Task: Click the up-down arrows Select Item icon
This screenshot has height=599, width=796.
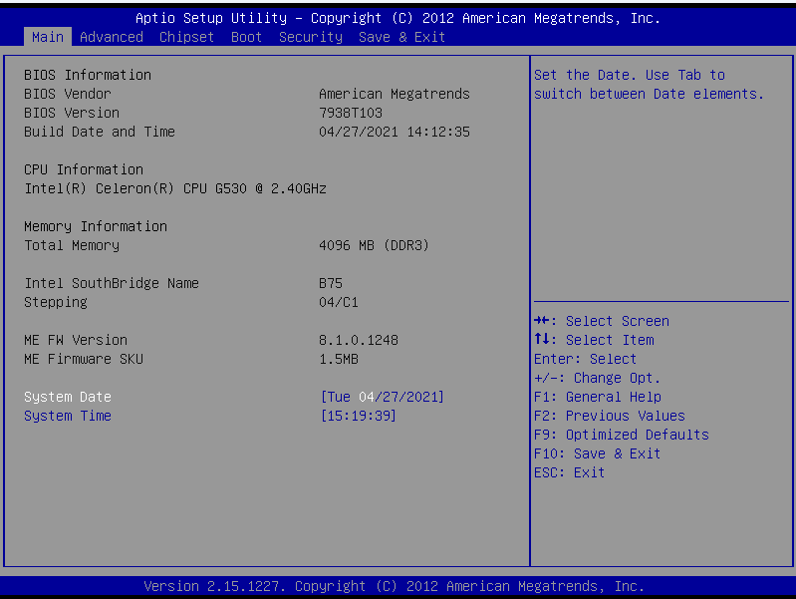Action: click(x=541, y=340)
